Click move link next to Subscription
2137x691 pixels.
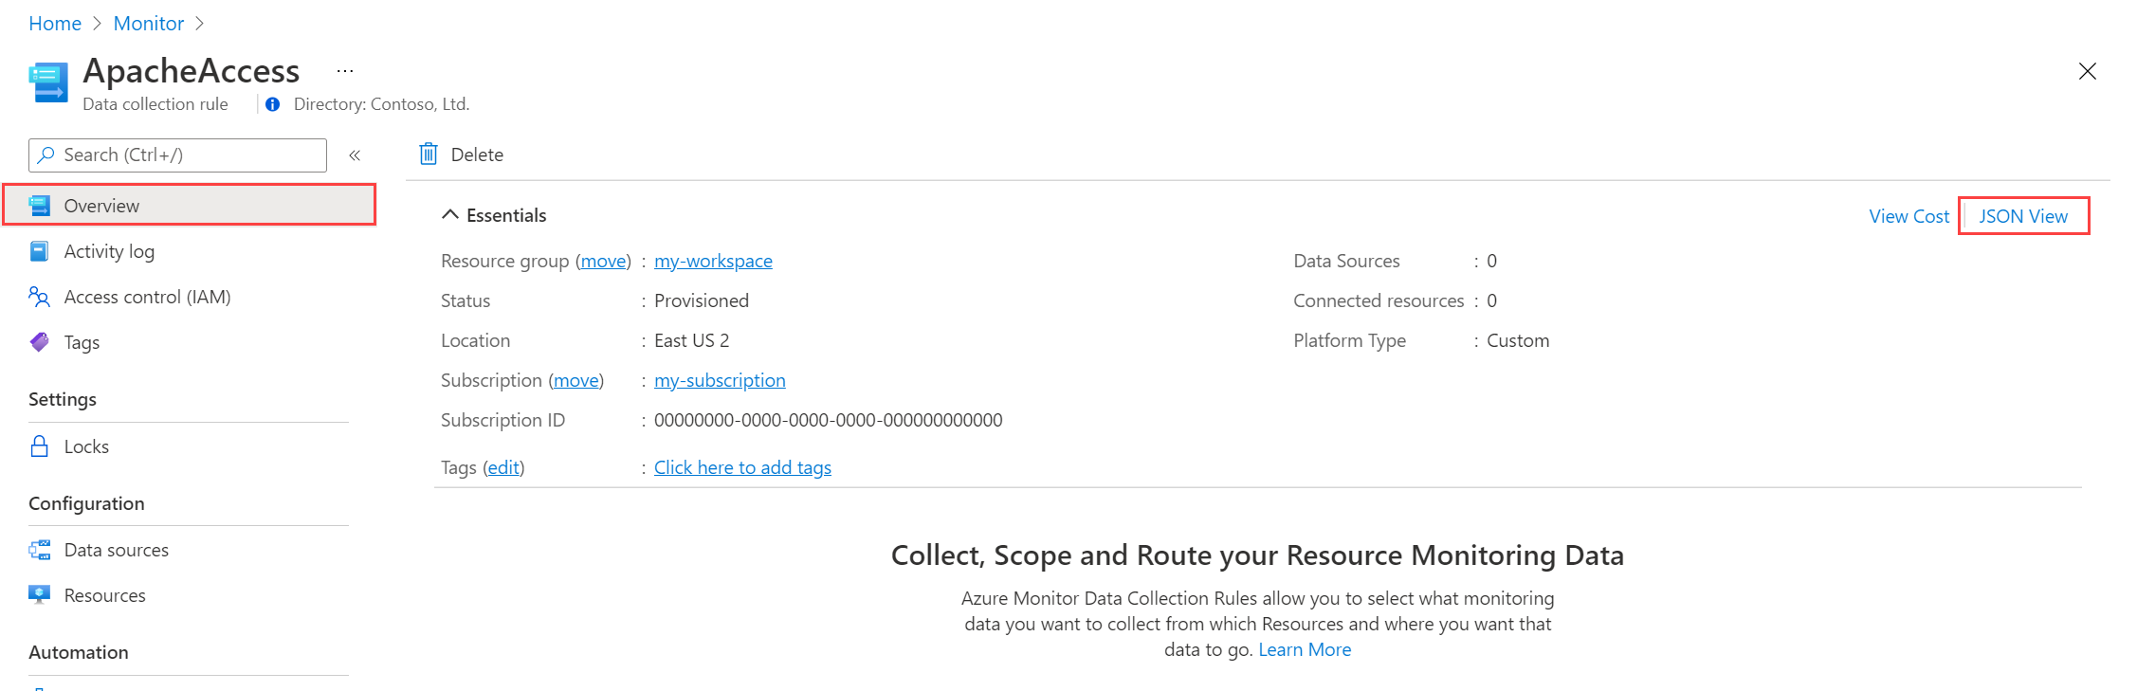(x=576, y=380)
